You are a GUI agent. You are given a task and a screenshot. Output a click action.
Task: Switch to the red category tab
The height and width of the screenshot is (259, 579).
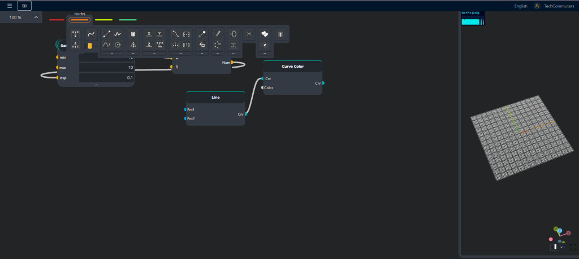[x=57, y=20]
